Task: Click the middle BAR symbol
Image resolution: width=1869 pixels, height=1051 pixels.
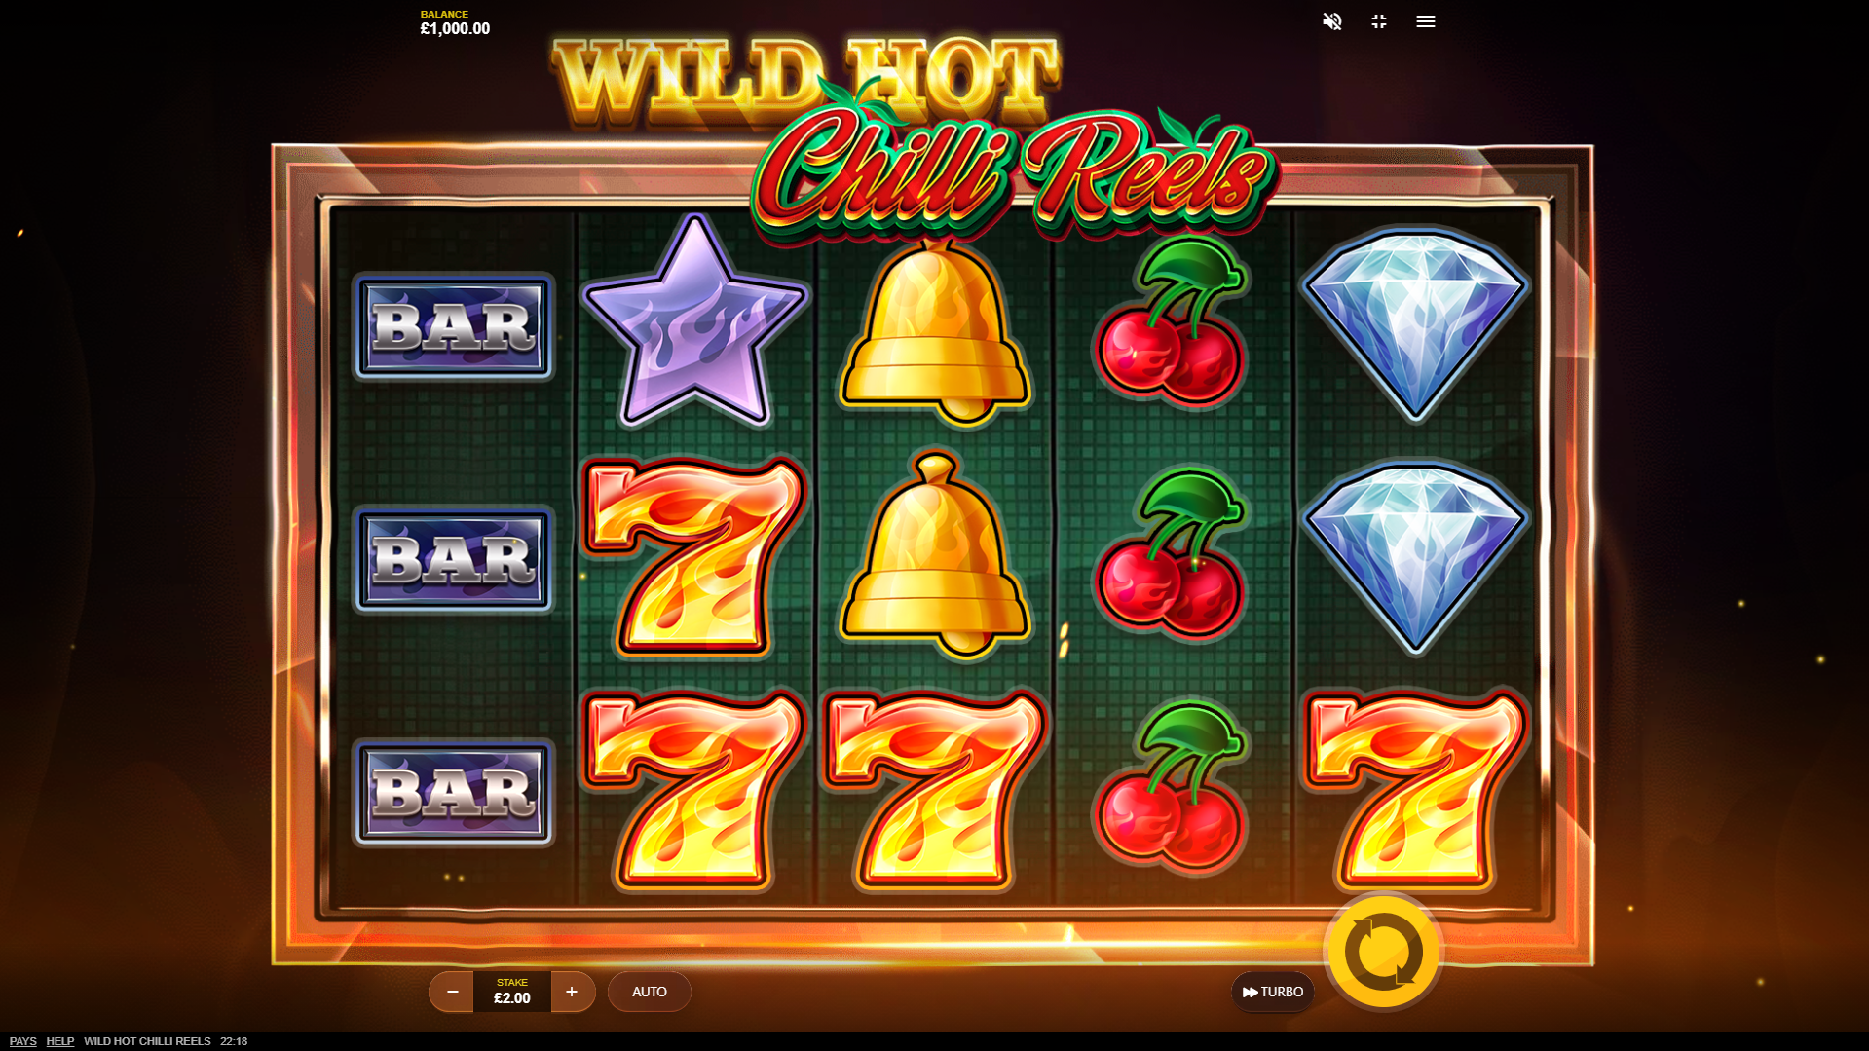Action: (x=453, y=559)
